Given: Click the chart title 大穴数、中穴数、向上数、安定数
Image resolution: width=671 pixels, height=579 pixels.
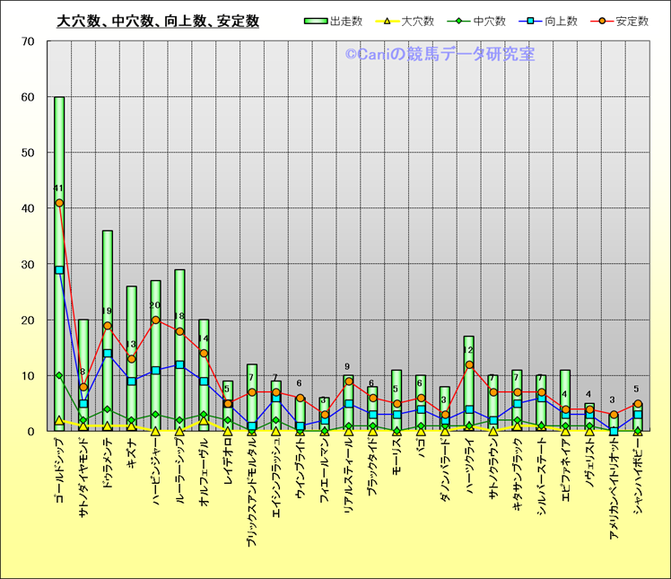Looking at the screenshot, I should point(158,21).
